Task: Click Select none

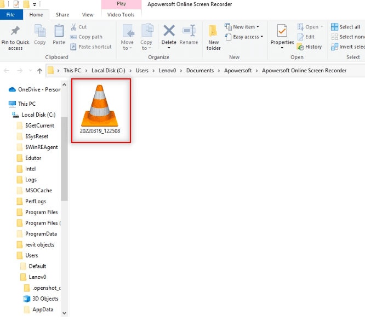Action: point(348,37)
